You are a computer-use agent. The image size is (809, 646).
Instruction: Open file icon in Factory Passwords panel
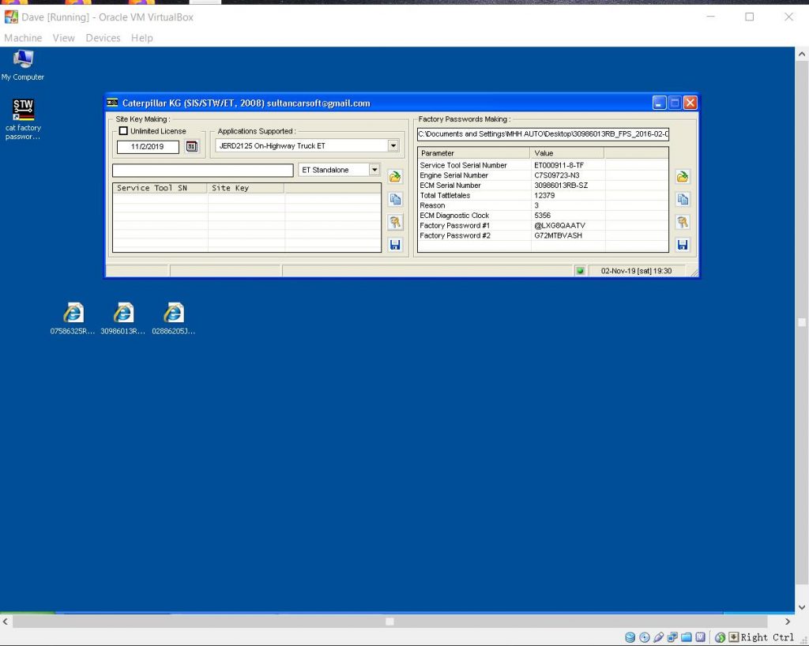pyautogui.click(x=683, y=177)
